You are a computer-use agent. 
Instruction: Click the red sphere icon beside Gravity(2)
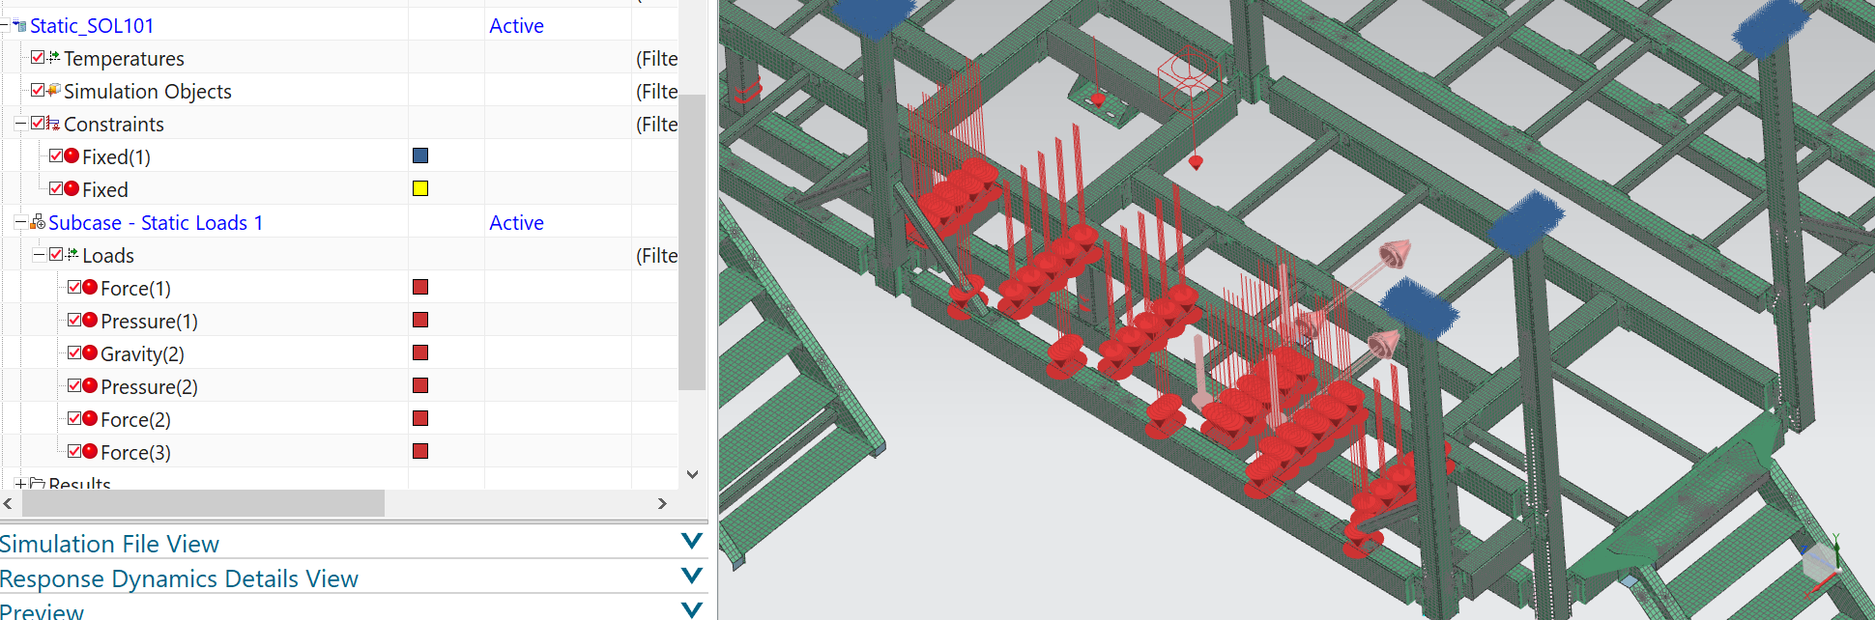click(x=90, y=353)
